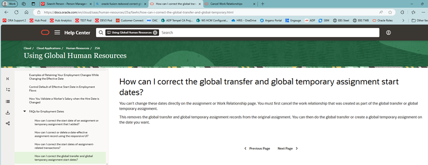Add this page to favorites star
Viewport: 428px width, 165px height.
tap(390, 12)
